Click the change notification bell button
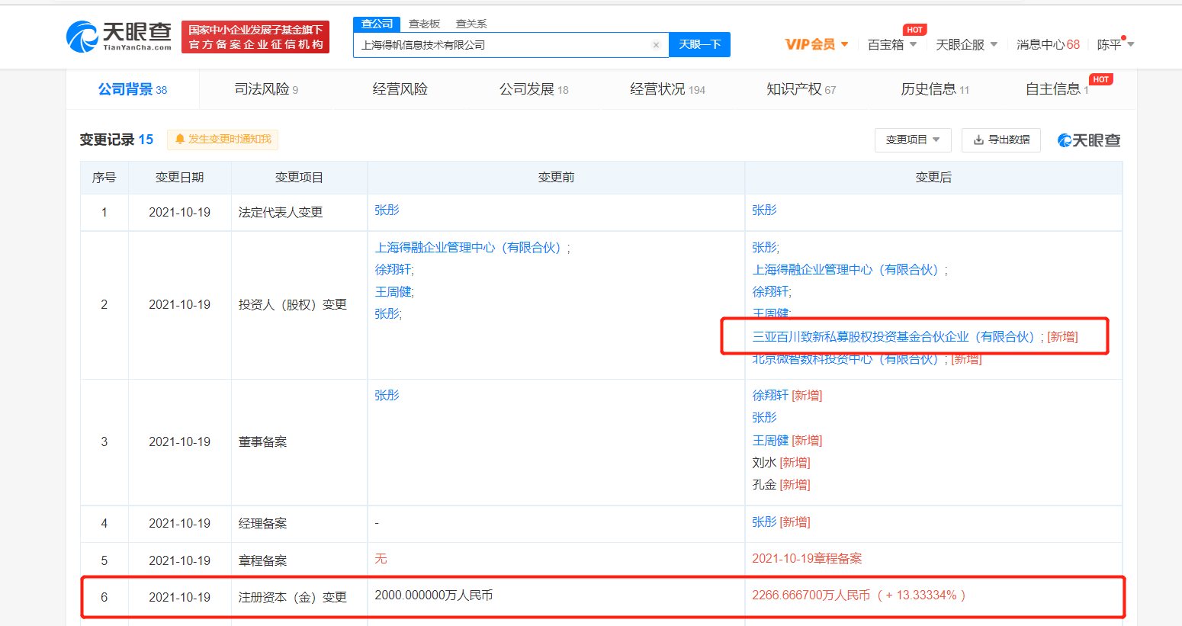The height and width of the screenshot is (626, 1182). [223, 140]
